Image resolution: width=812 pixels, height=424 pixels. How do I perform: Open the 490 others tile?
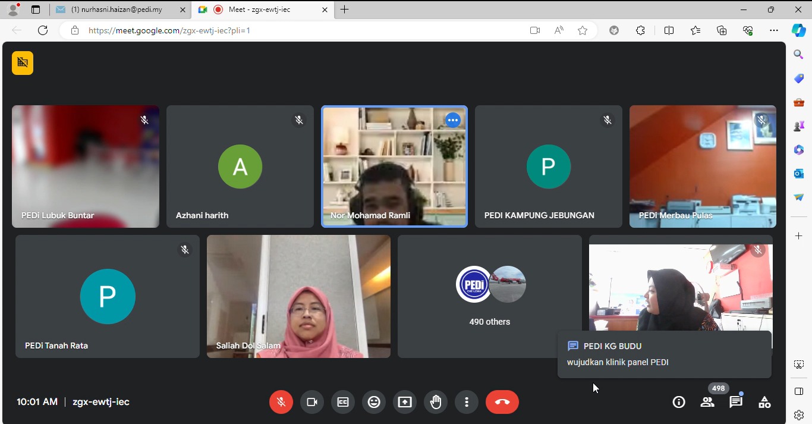coord(490,296)
